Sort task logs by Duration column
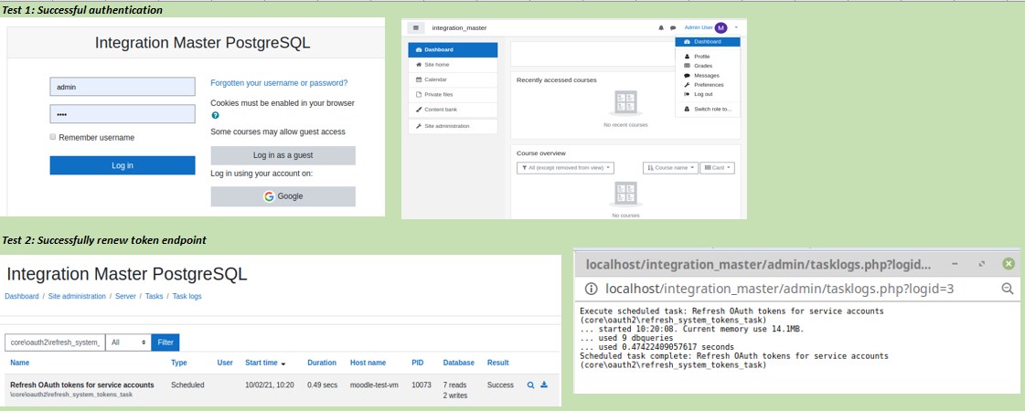 (x=322, y=363)
